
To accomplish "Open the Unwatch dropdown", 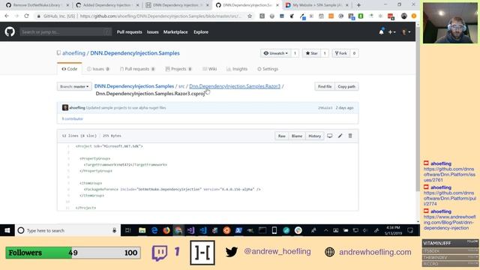I will point(276,53).
